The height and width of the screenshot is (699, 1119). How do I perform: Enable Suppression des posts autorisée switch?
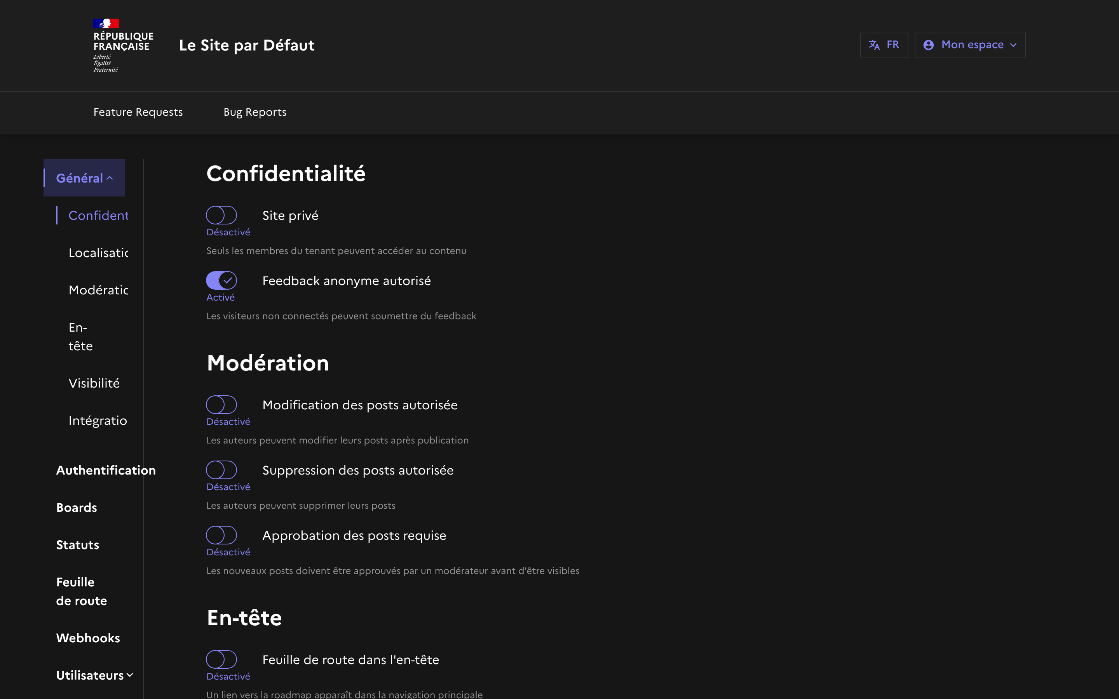(221, 470)
